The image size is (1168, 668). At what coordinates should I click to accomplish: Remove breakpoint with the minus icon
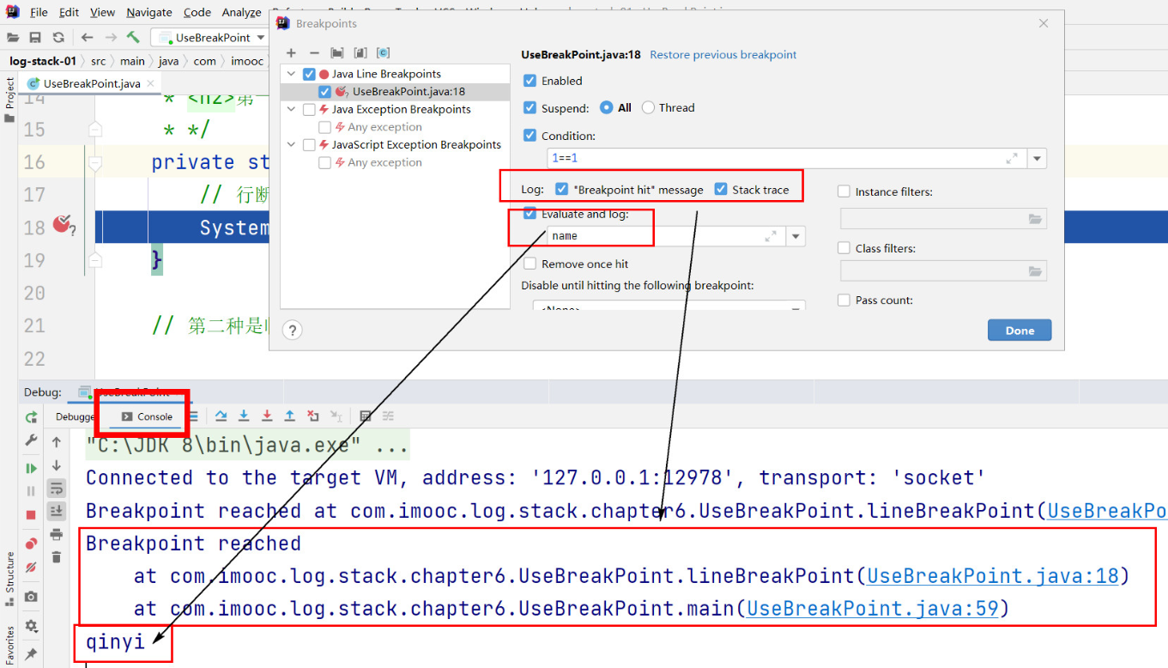pyautogui.click(x=314, y=53)
